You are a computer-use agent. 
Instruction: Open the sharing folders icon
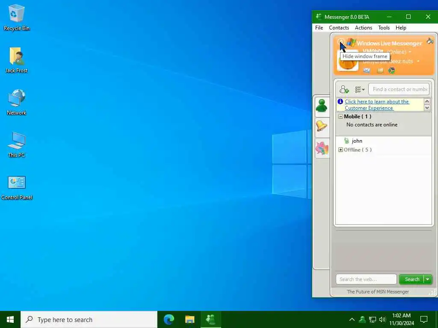pyautogui.click(x=380, y=70)
